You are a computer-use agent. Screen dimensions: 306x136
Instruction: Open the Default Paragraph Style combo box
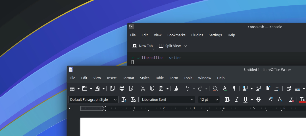coord(93,99)
